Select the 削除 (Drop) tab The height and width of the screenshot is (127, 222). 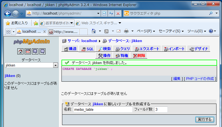[139, 56]
